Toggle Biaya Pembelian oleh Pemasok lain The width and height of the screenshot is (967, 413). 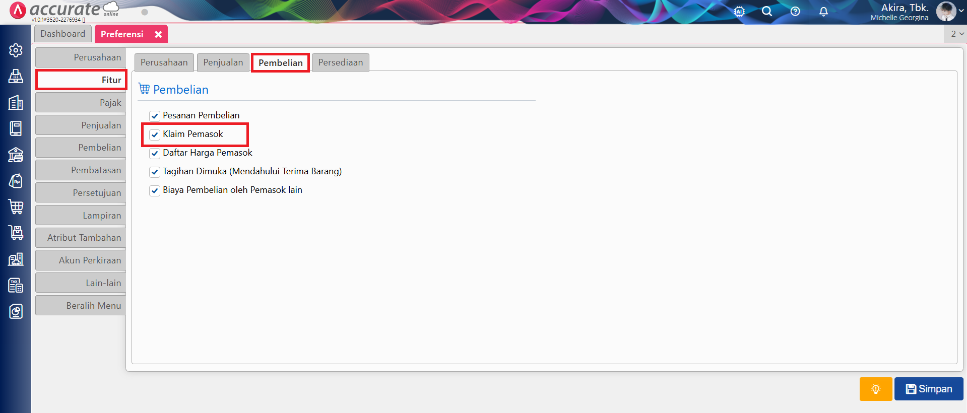click(x=155, y=190)
